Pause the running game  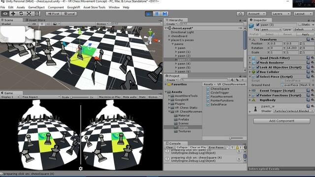[157, 14]
